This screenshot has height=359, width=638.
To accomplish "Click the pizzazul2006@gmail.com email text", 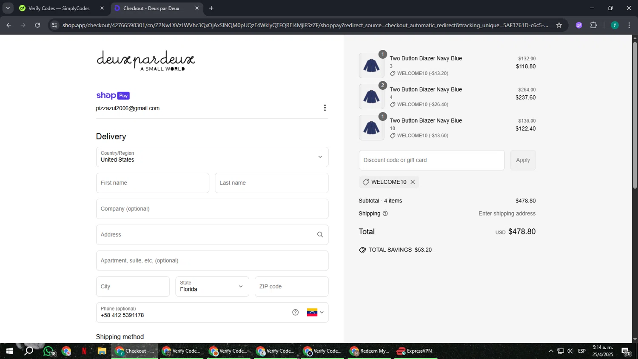I will coord(128,108).
